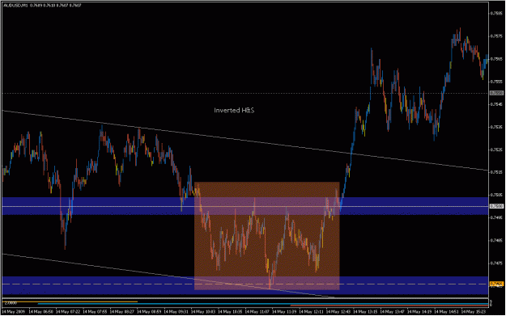The width and height of the screenshot is (506, 316).
Task: Click the '14 May 11:07' time axis label
Action: tap(257, 312)
